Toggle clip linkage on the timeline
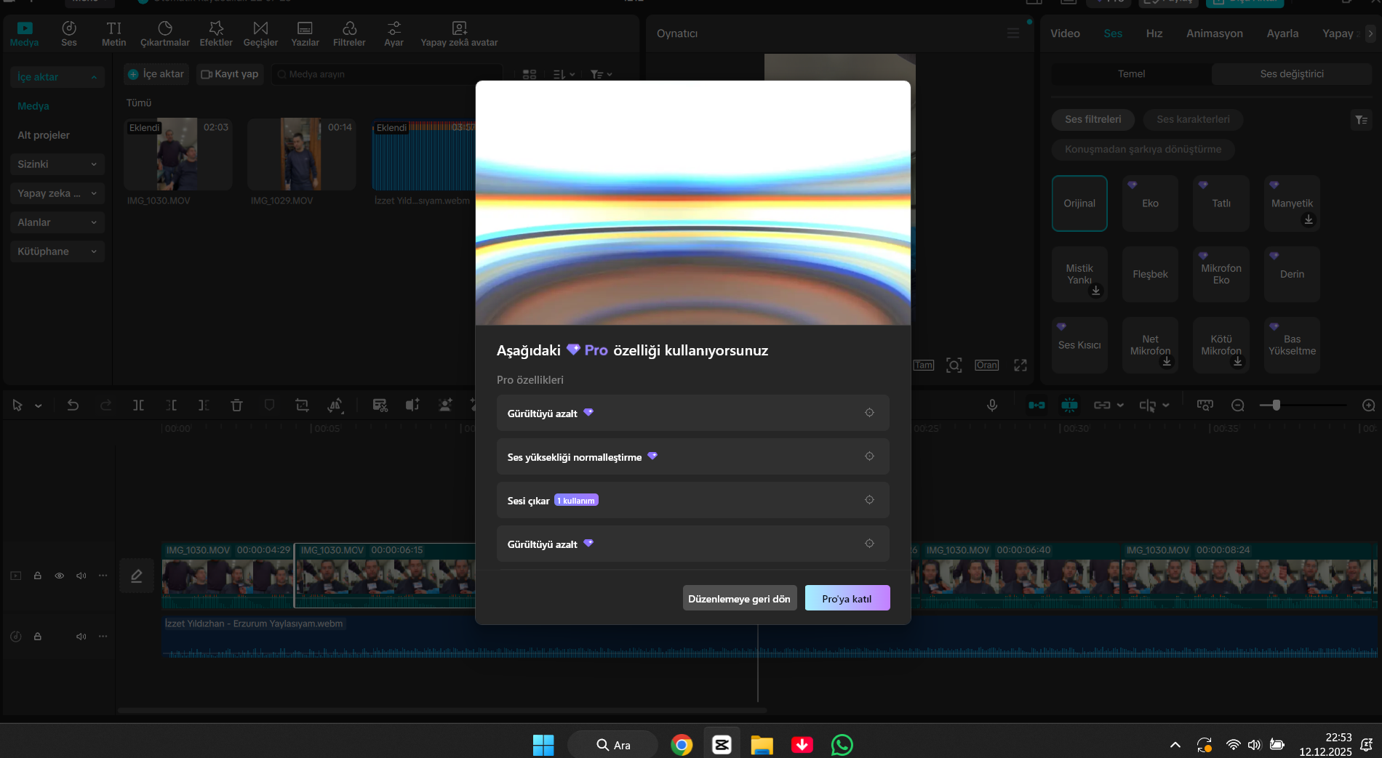This screenshot has width=1382, height=758. click(x=1102, y=406)
